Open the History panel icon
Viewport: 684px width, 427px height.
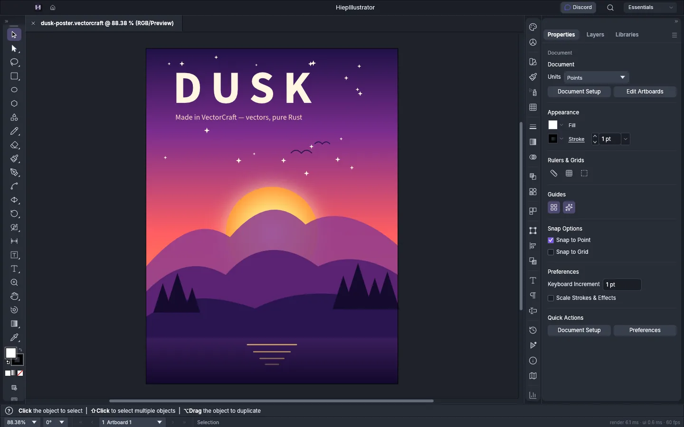[x=533, y=330]
